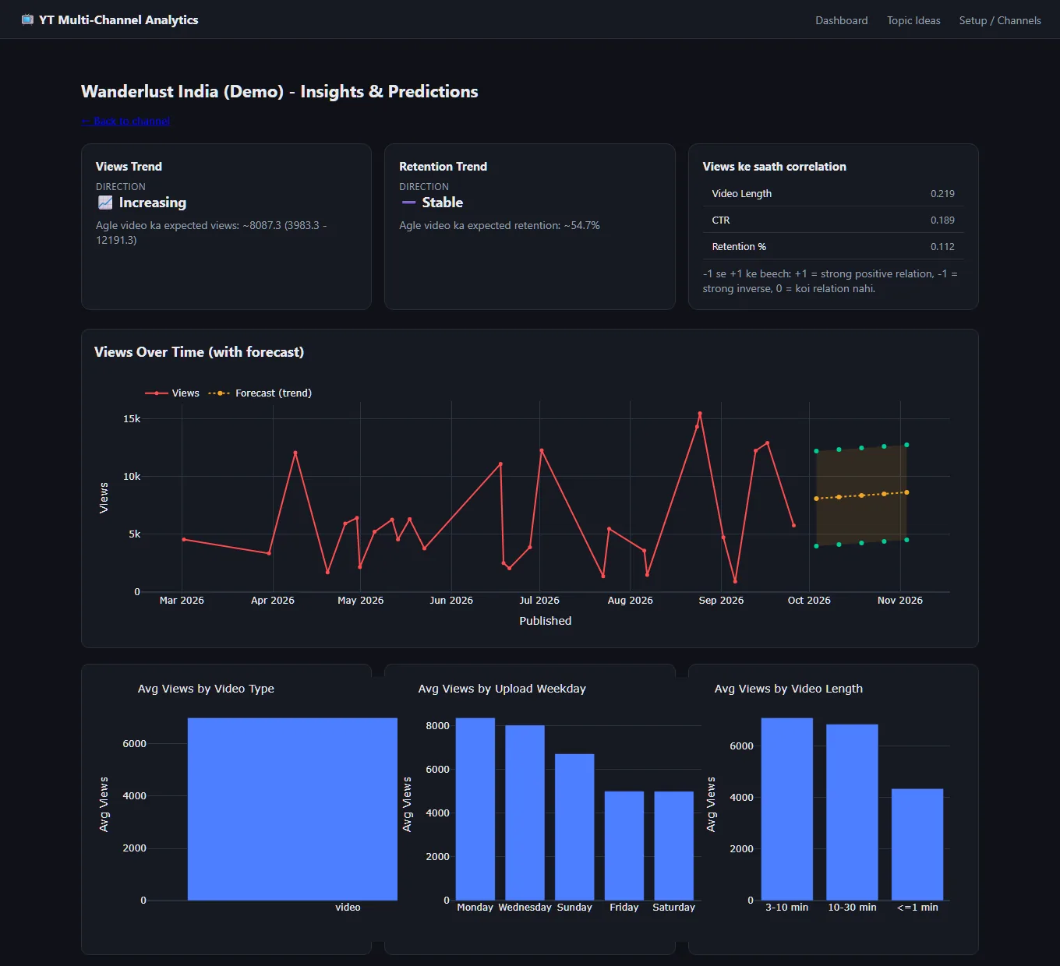Image resolution: width=1060 pixels, height=966 pixels.
Task: Click the 3-10 min bar
Action: click(x=787, y=809)
